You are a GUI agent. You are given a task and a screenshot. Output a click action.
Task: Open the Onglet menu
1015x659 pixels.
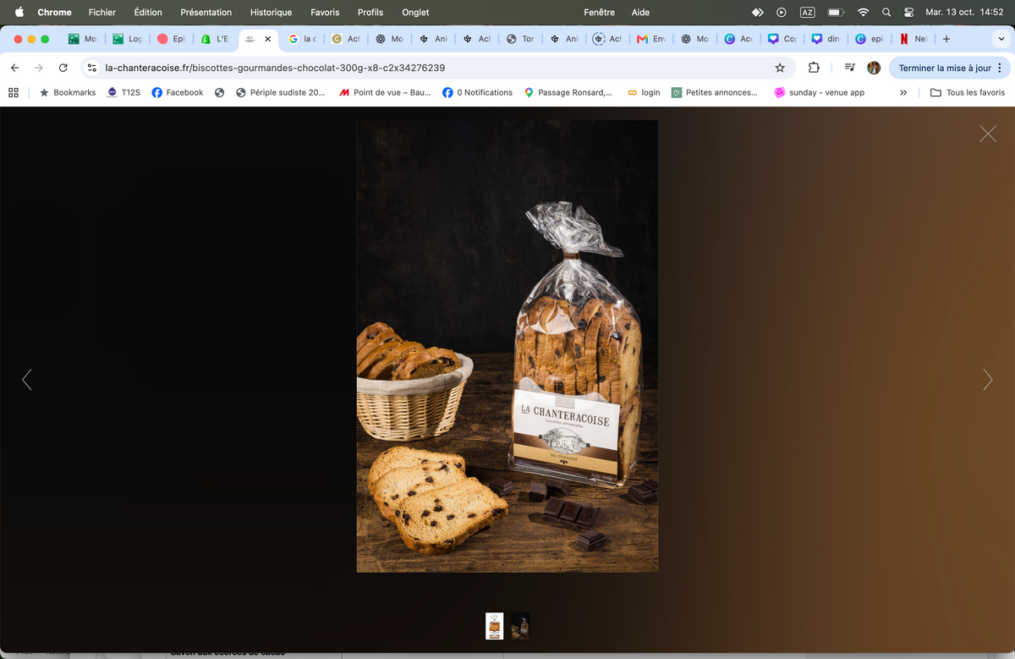[415, 12]
